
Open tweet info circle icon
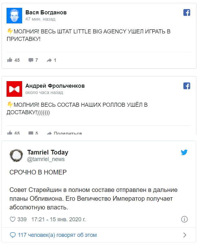(x=184, y=219)
